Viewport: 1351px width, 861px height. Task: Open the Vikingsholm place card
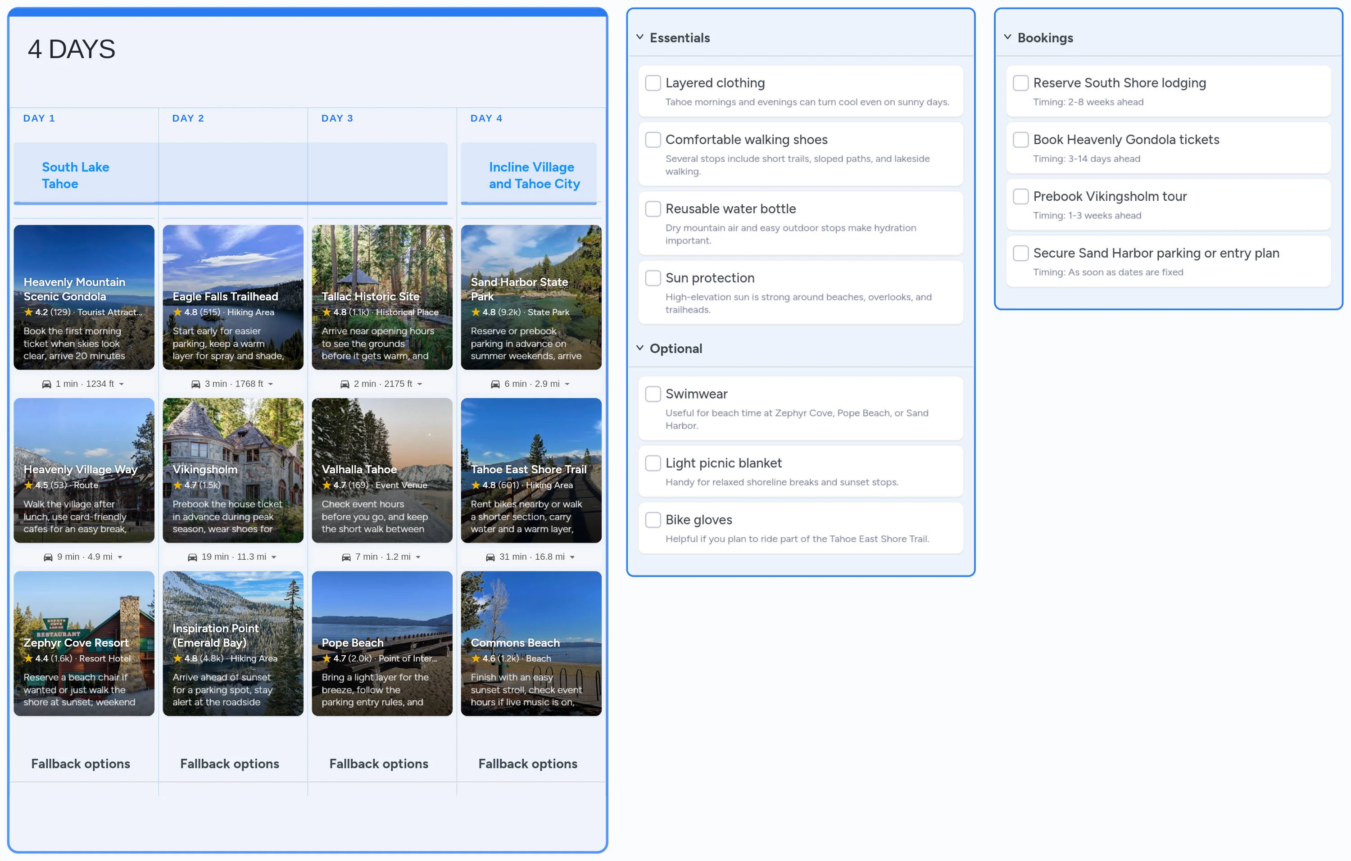[233, 470]
